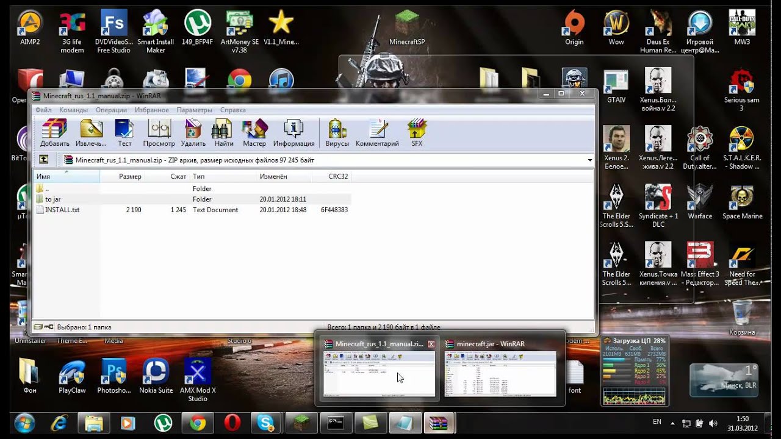Sort by the Размер column header
The image size is (781, 439).
(121, 176)
